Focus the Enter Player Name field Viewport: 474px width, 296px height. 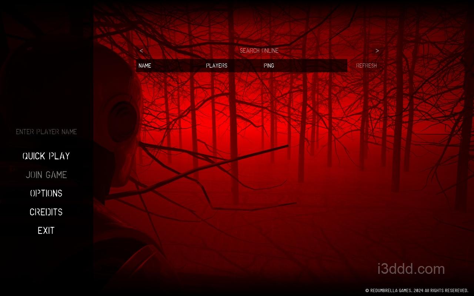point(46,132)
